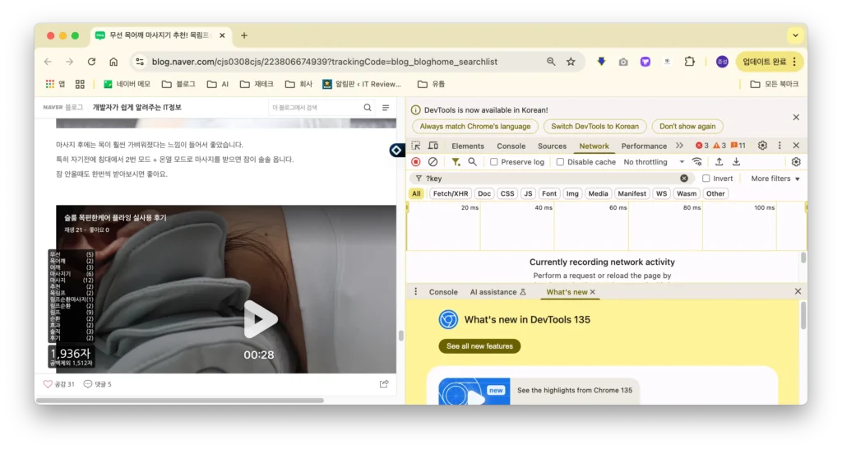Click the share icon under the post

tap(384, 384)
